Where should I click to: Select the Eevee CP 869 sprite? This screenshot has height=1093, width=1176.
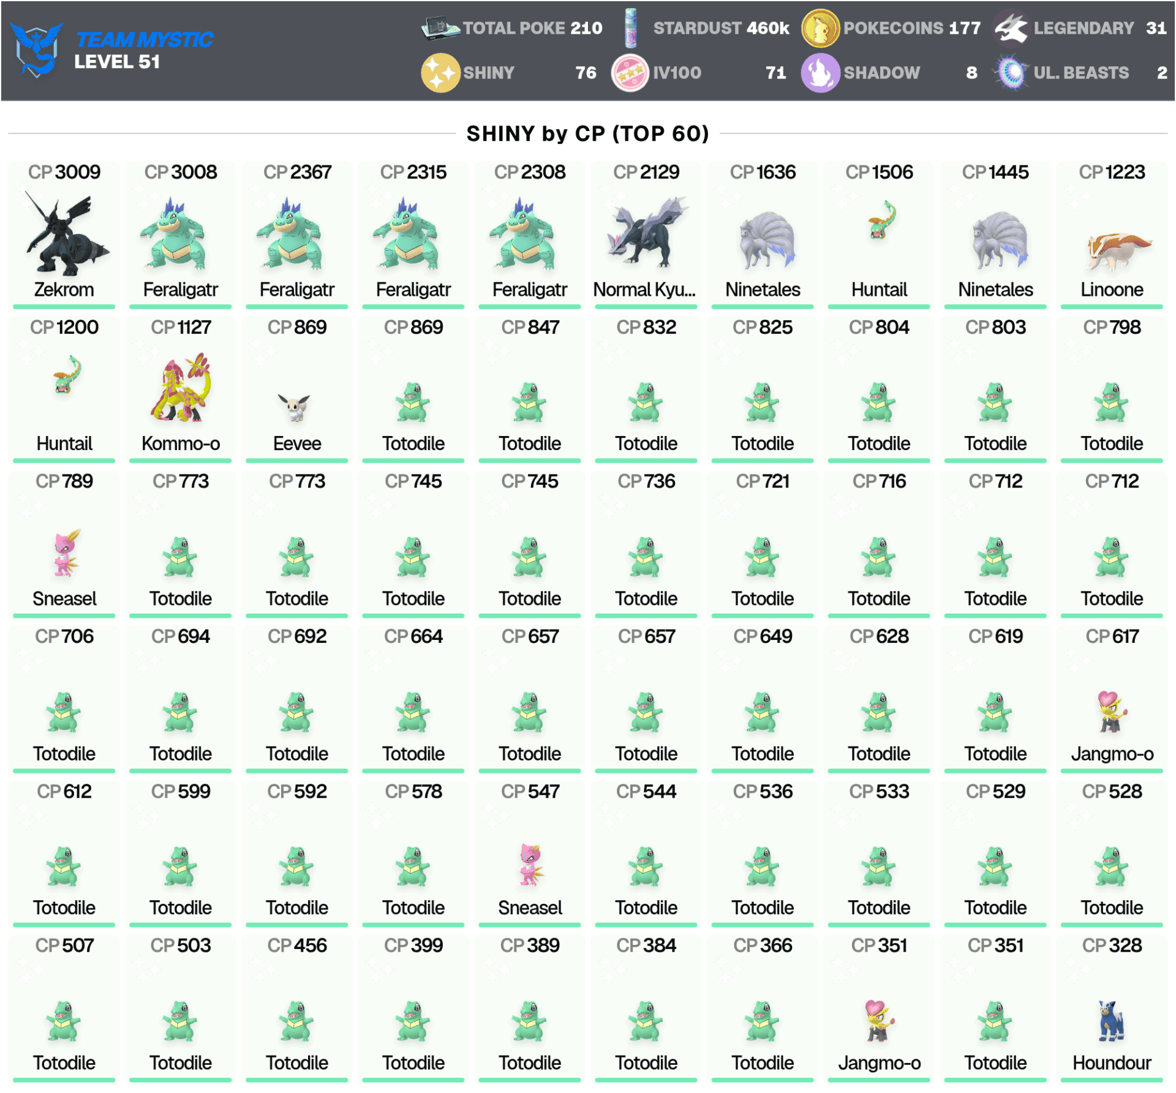coord(295,407)
